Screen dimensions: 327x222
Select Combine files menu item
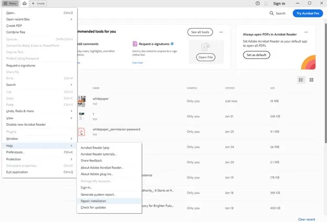pos(39,32)
